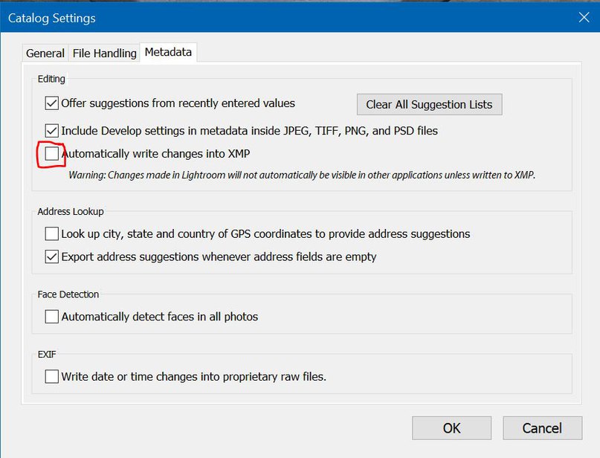Enable Automatically write changes into XMP
Viewport: 600px width, 458px height.
pyautogui.click(x=52, y=154)
